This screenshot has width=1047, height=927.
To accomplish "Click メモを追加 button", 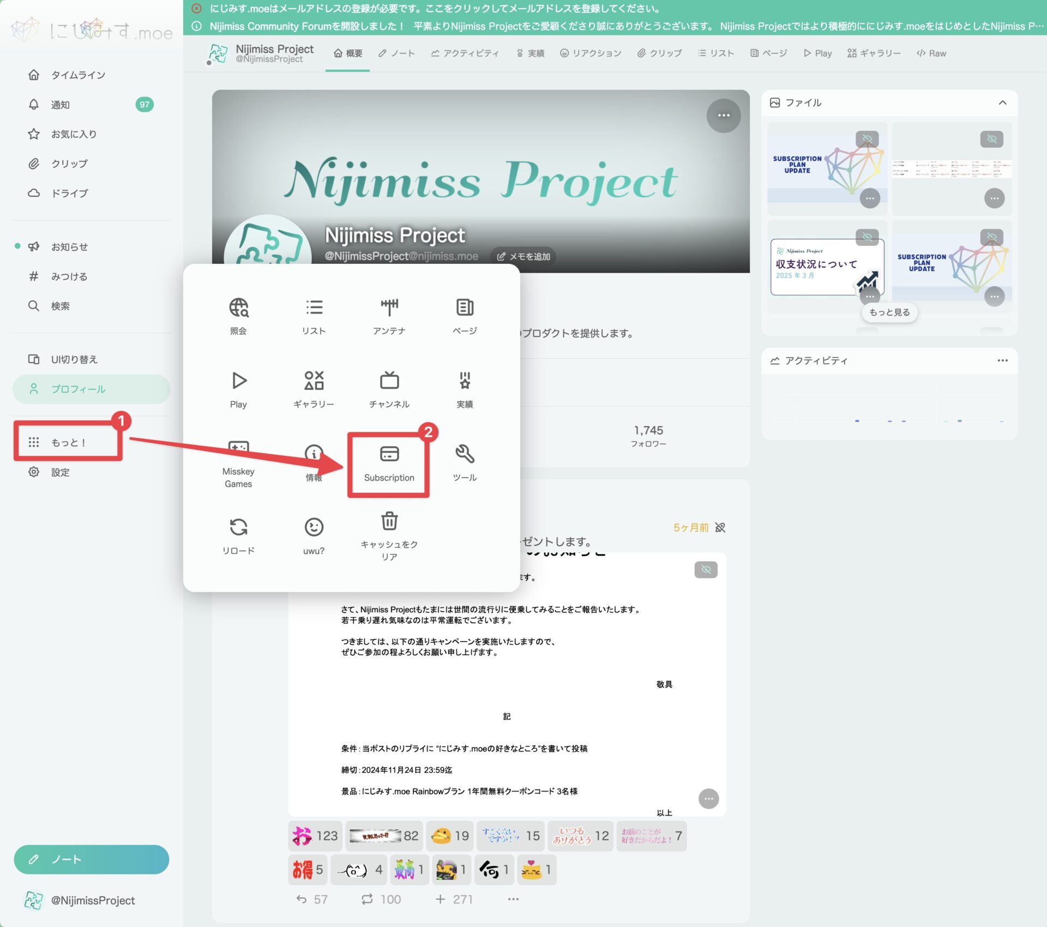I will coord(523,256).
